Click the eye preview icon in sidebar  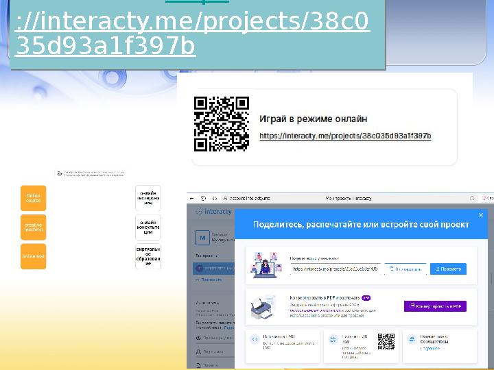198,338
